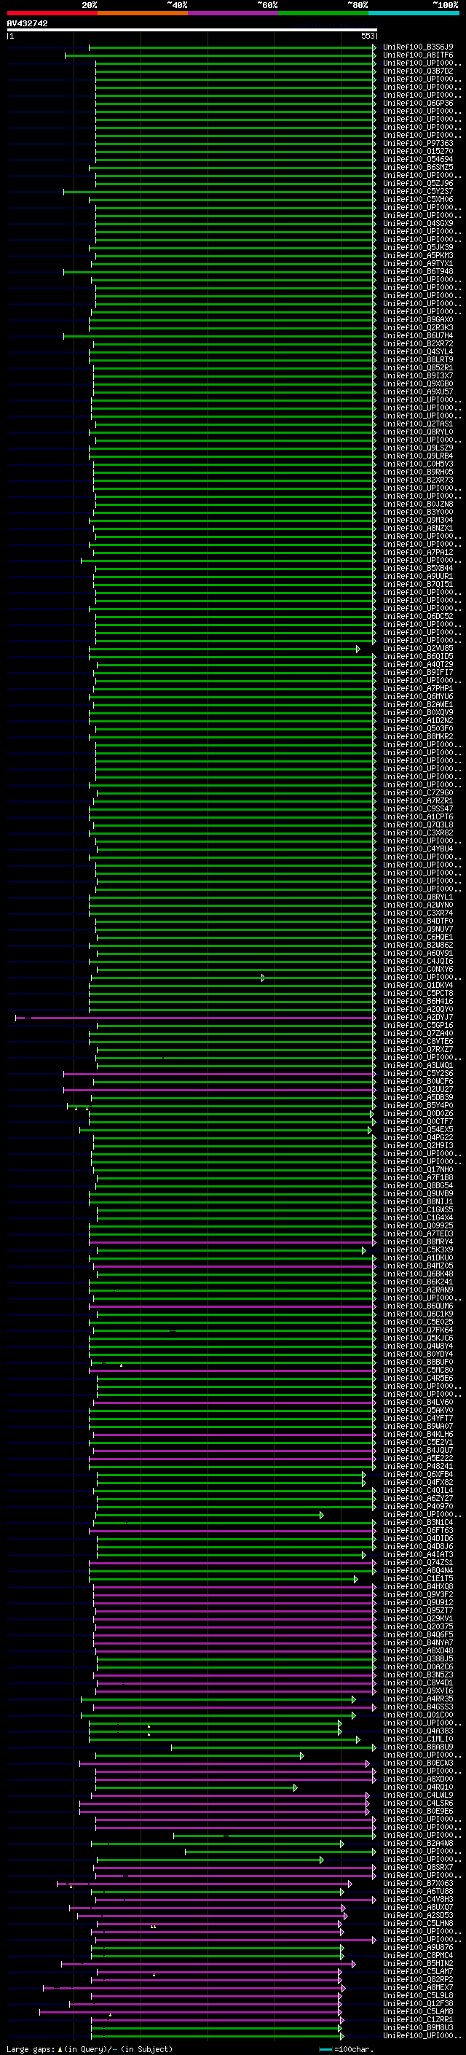
Task: Open hit UniRef100_A8ITF6
Action: [417, 55]
